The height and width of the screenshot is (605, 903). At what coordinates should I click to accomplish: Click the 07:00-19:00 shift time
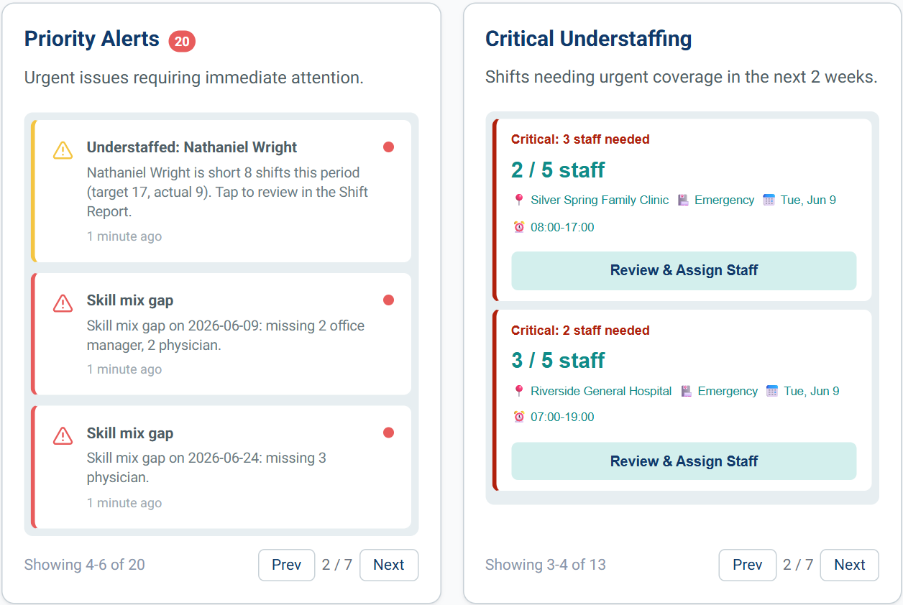[562, 417]
